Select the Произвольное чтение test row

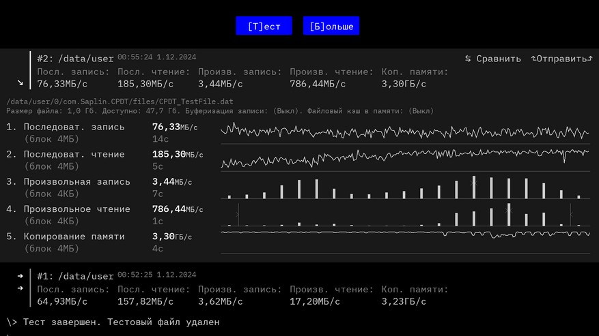click(x=74, y=209)
